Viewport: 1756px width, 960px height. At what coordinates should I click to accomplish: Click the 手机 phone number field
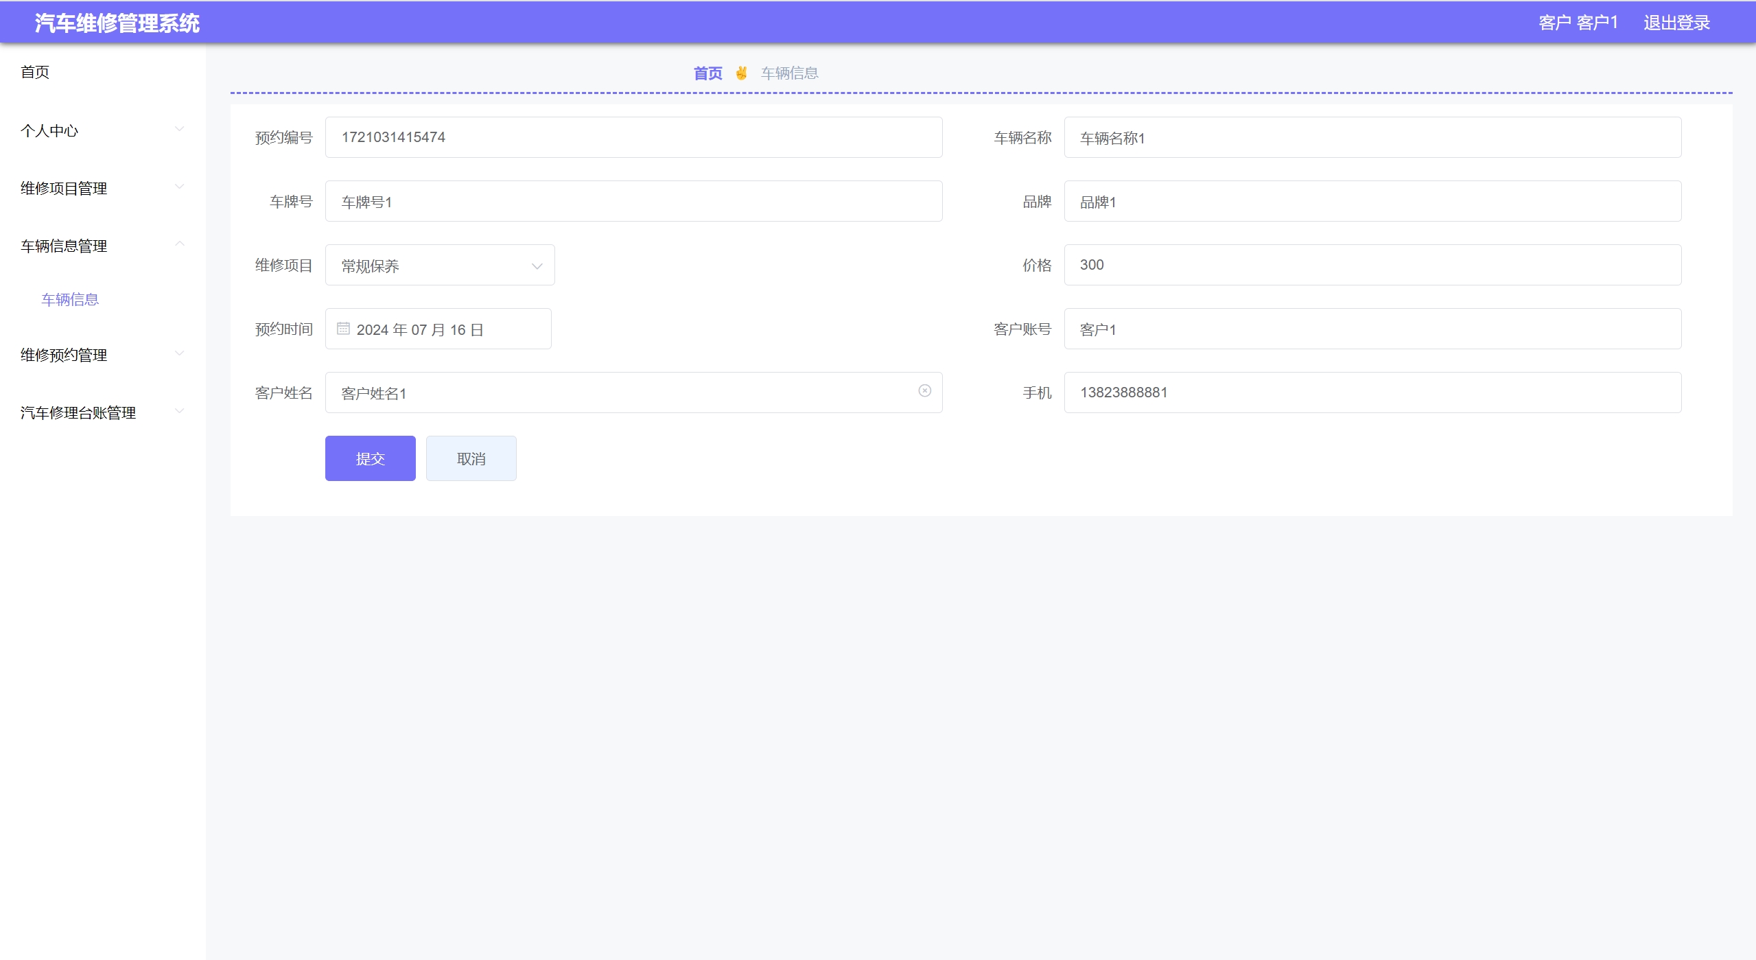click(x=1372, y=393)
